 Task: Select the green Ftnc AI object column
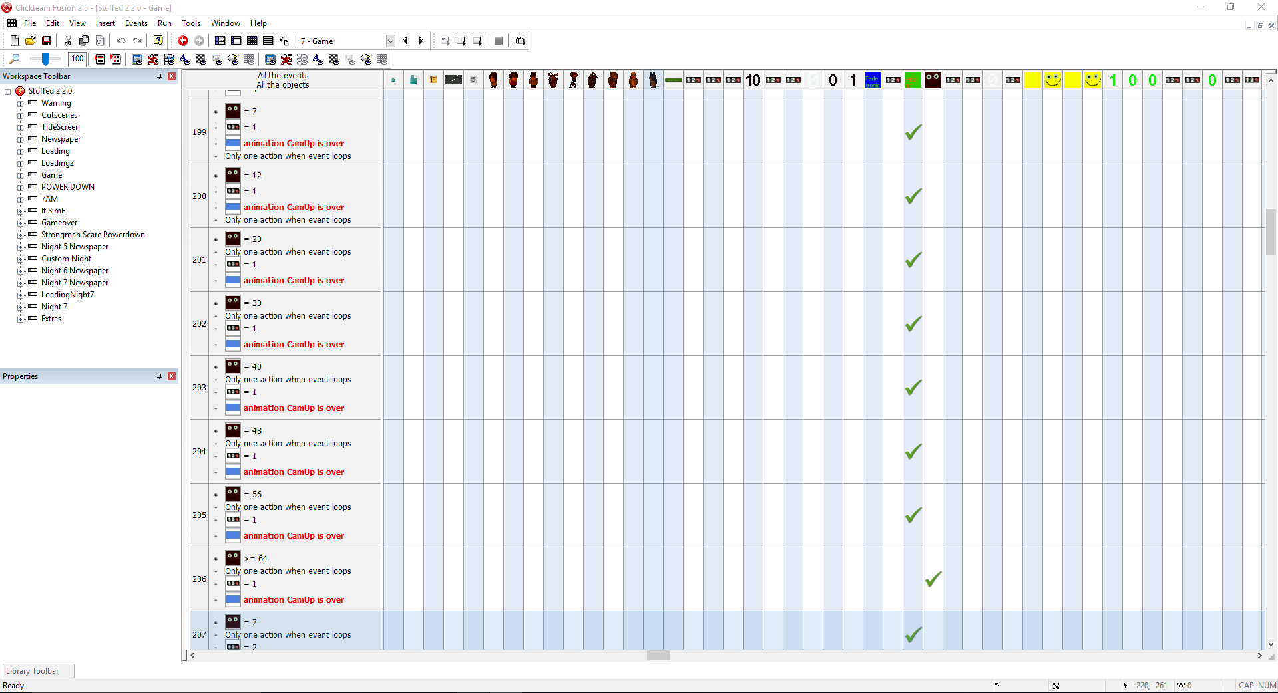[x=913, y=80]
